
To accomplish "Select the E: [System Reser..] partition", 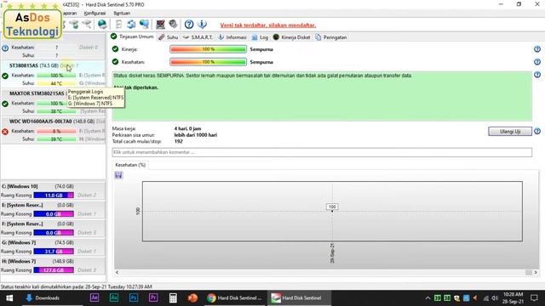I will (53, 210).
